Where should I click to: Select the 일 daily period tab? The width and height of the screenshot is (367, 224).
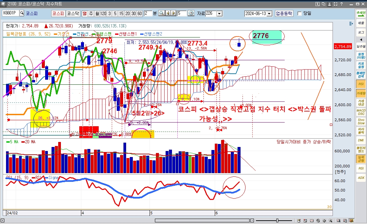click(85, 13)
